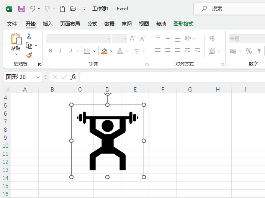The height and width of the screenshot is (198, 265).
Task: Toggle Italic formatting
Action: (x=61, y=51)
